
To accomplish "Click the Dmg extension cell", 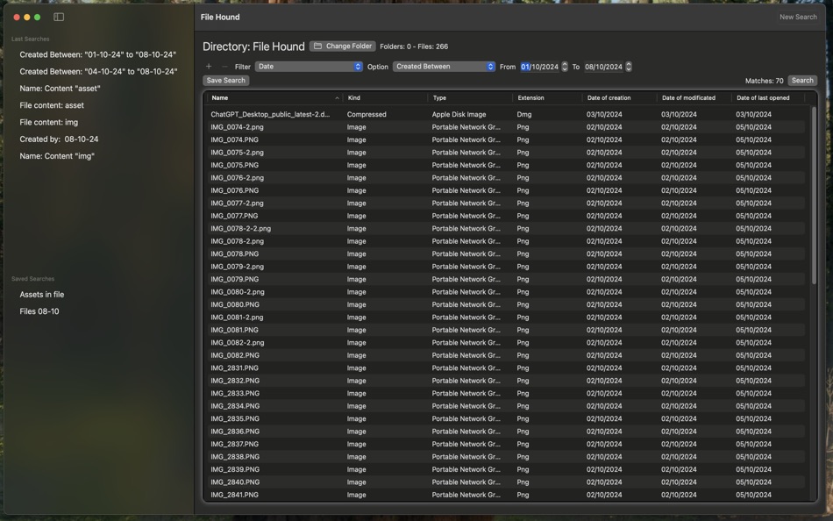I will point(524,114).
